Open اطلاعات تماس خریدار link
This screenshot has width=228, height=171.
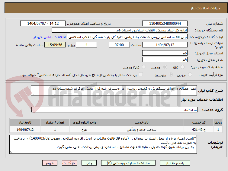pos(50,37)
